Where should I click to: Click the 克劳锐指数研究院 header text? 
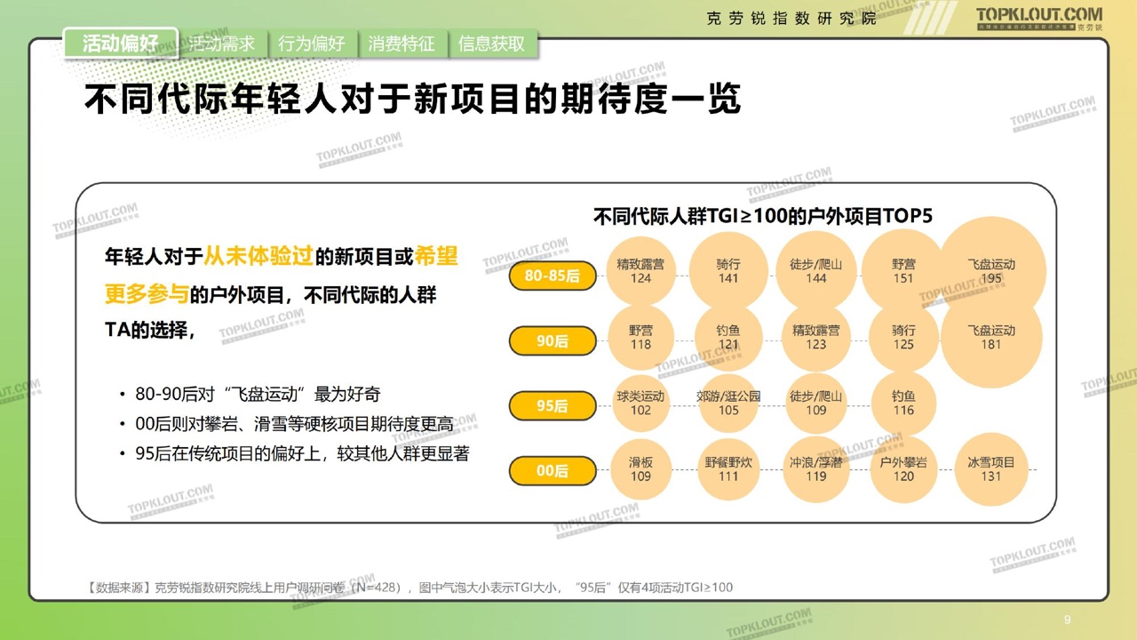[791, 18]
